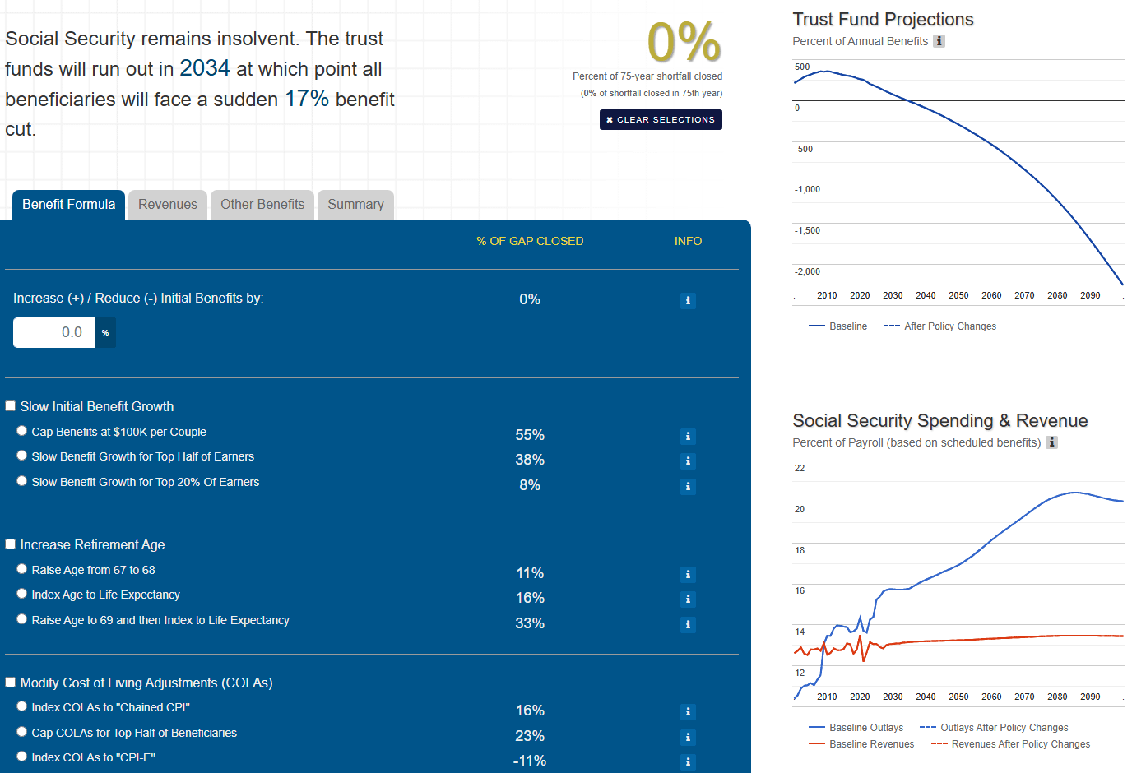Enable the Slow Initial Benefit Growth checkbox
Screen dimensions: 1132x773
click(11, 406)
